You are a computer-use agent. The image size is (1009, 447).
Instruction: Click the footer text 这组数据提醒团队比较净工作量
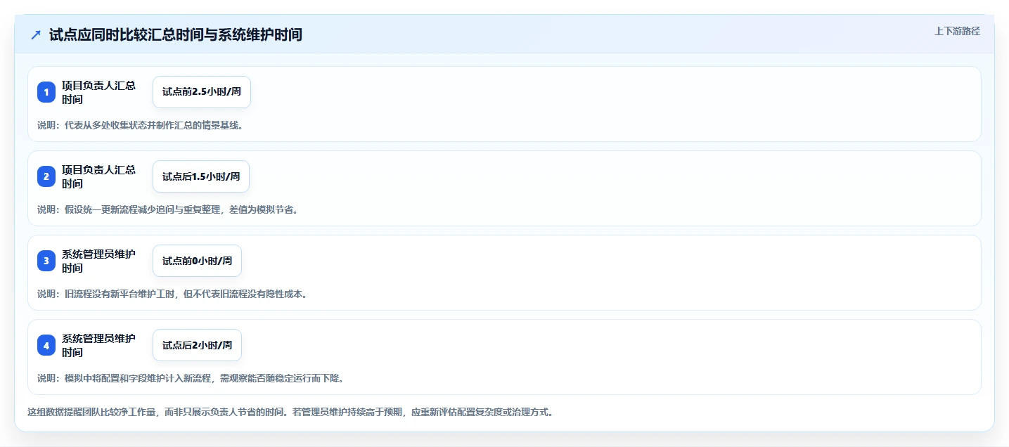click(290, 412)
